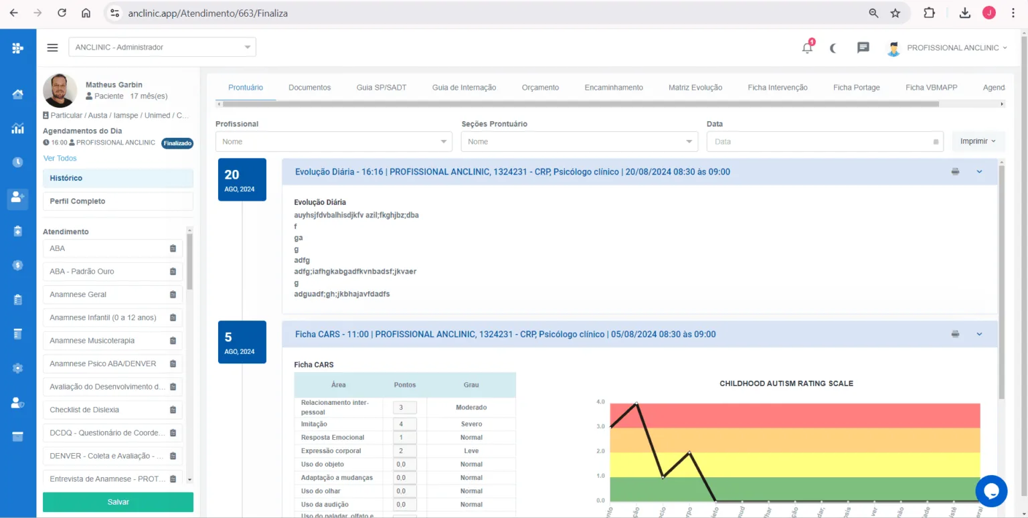
Task: Open the notifications bell icon
Action: point(808,48)
